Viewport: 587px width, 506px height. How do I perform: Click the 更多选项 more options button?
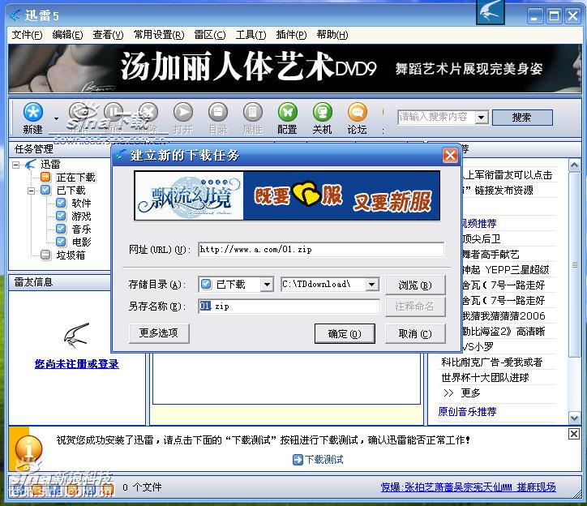(159, 333)
